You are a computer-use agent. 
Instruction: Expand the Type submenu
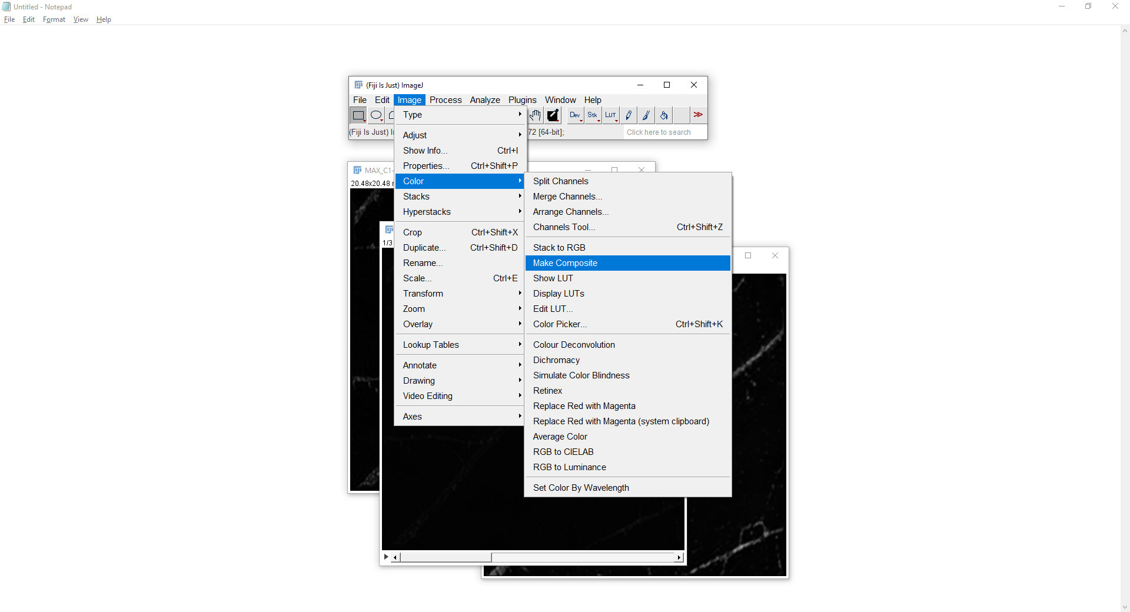[x=460, y=115]
